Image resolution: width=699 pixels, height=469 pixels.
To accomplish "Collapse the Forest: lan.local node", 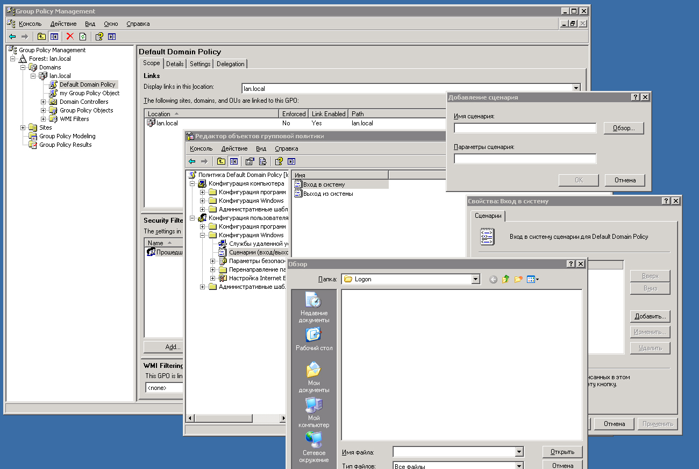I will [12, 59].
